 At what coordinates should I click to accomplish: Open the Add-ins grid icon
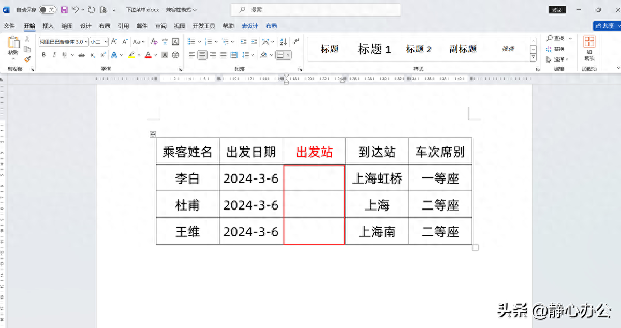589,42
